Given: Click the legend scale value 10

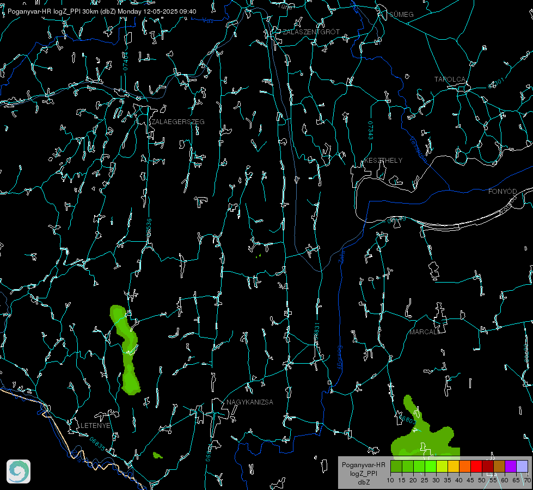Looking at the screenshot, I should [390, 481].
